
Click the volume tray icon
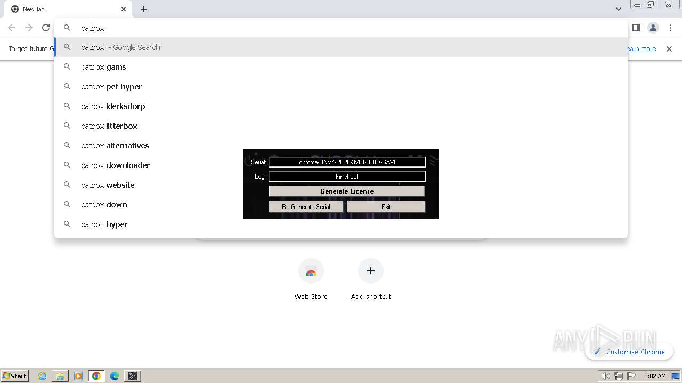605,376
